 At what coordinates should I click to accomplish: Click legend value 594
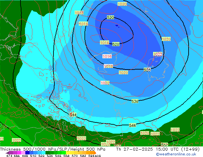91,156
